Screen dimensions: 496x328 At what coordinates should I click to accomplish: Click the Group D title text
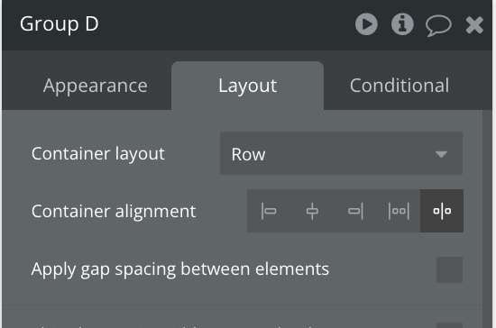(x=60, y=24)
